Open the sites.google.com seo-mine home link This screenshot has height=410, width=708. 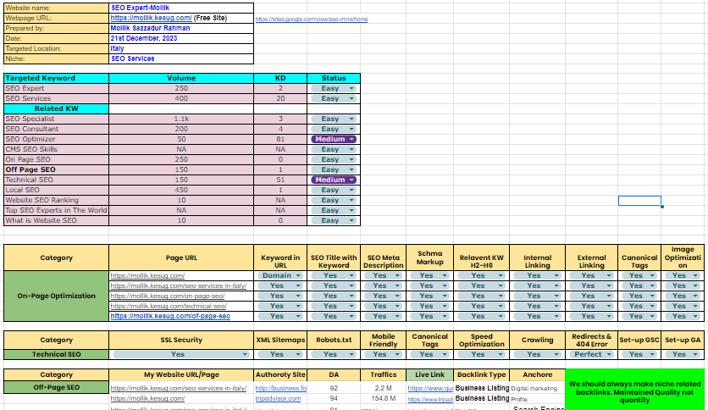coord(312,19)
